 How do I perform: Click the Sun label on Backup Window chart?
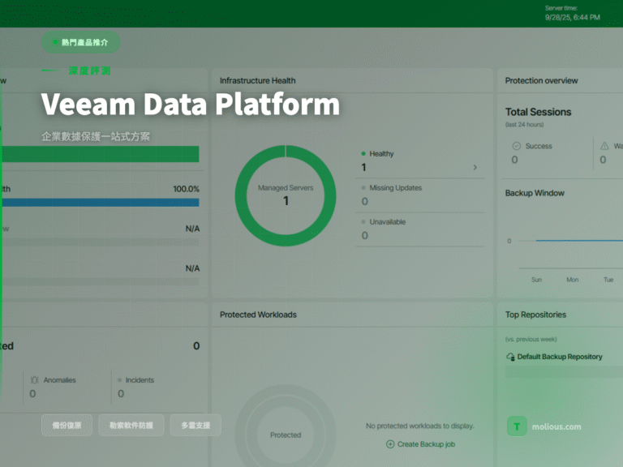(x=536, y=280)
